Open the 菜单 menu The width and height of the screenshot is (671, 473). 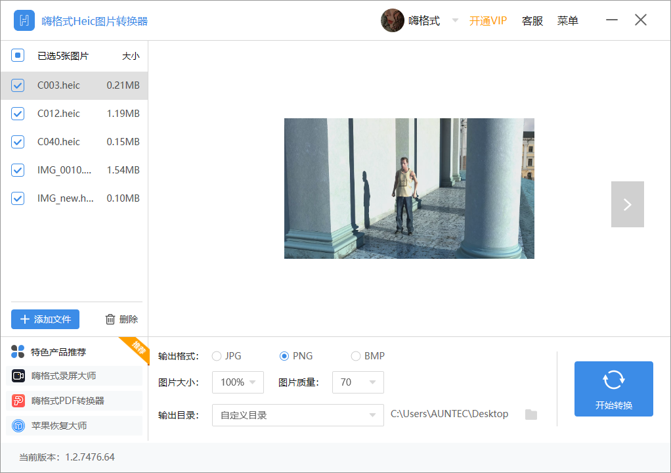(567, 21)
